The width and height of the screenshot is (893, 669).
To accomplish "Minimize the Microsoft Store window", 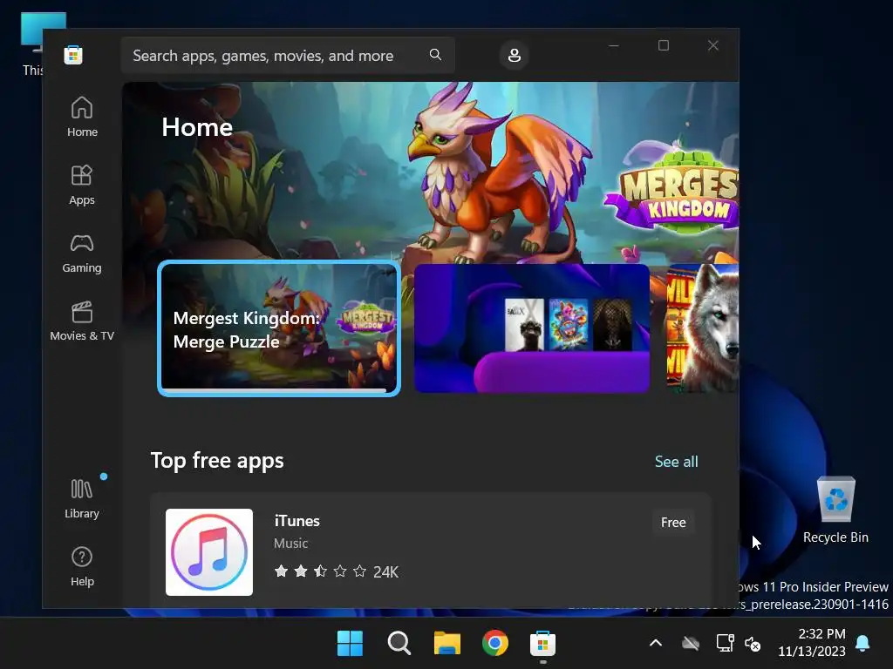I will pos(614,45).
